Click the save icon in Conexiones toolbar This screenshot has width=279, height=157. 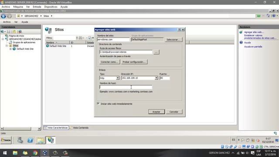9,32
